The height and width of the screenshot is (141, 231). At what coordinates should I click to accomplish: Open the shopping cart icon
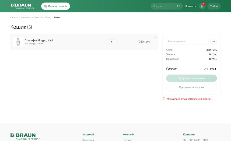[202, 6]
